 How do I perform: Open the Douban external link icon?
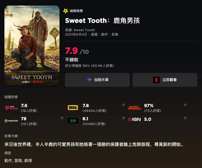click(x=124, y=118)
